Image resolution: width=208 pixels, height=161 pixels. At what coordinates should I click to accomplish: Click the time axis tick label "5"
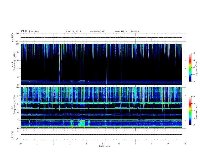point(103,144)
